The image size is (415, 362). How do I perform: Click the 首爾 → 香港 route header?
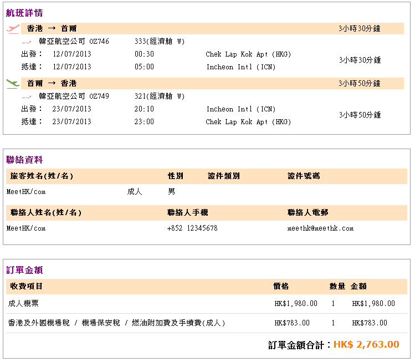[x=52, y=84]
